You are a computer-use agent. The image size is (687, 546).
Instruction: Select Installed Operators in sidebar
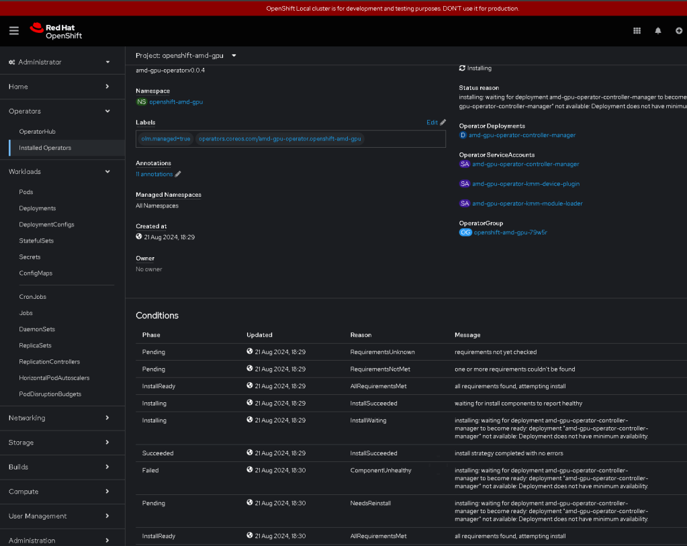(45, 148)
